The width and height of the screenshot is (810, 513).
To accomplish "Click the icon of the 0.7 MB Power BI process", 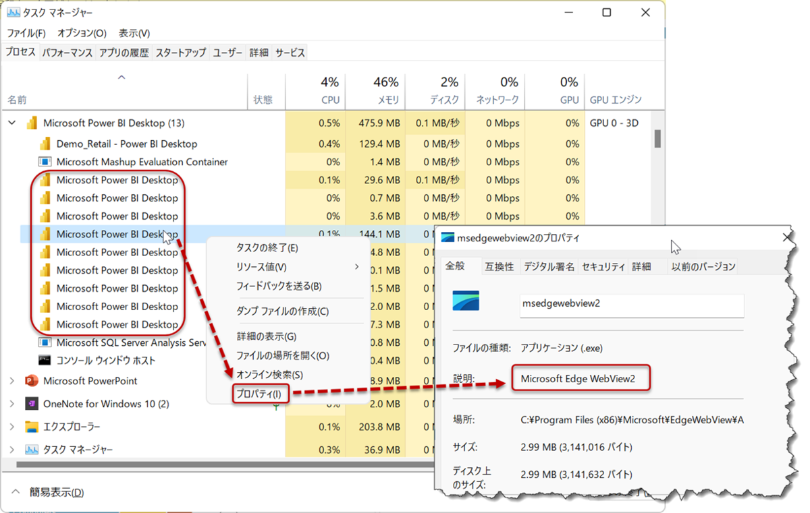I will pos(45,198).
